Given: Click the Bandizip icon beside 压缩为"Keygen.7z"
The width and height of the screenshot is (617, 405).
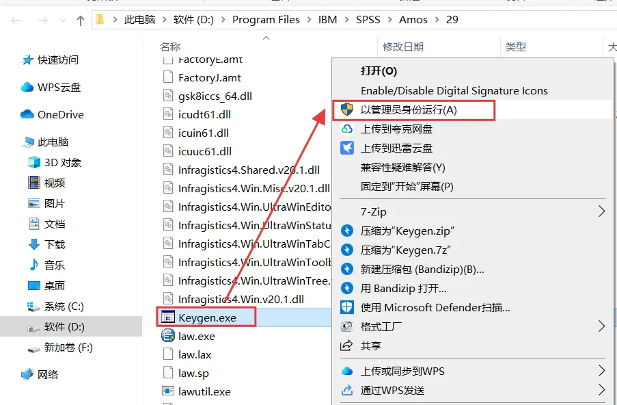Looking at the screenshot, I should [x=347, y=250].
